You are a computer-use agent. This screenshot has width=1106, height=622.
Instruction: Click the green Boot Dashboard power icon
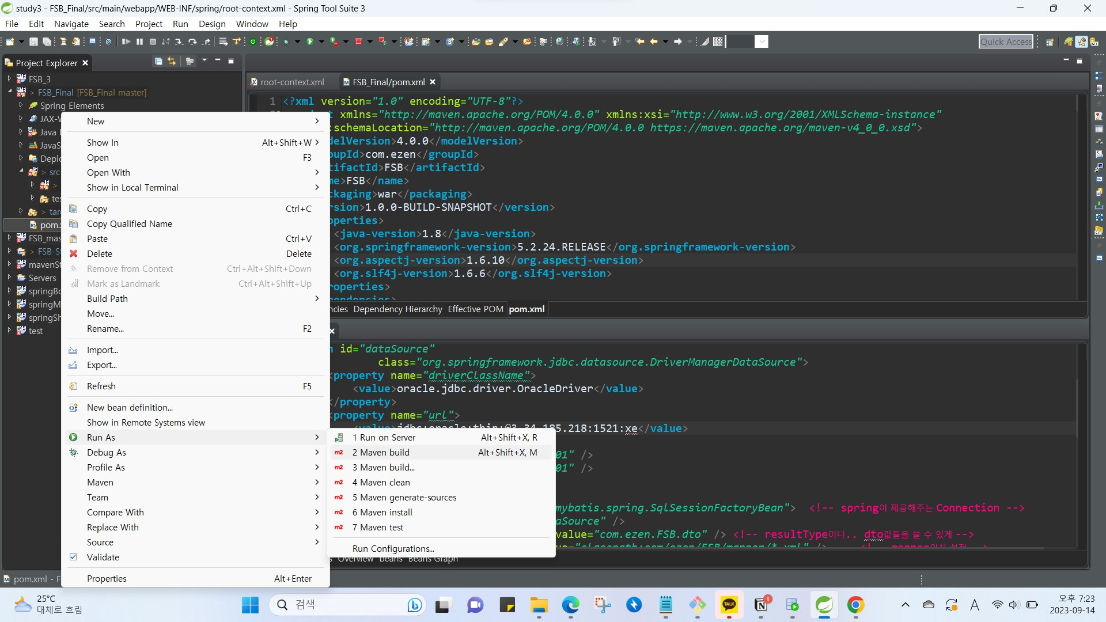click(253, 41)
